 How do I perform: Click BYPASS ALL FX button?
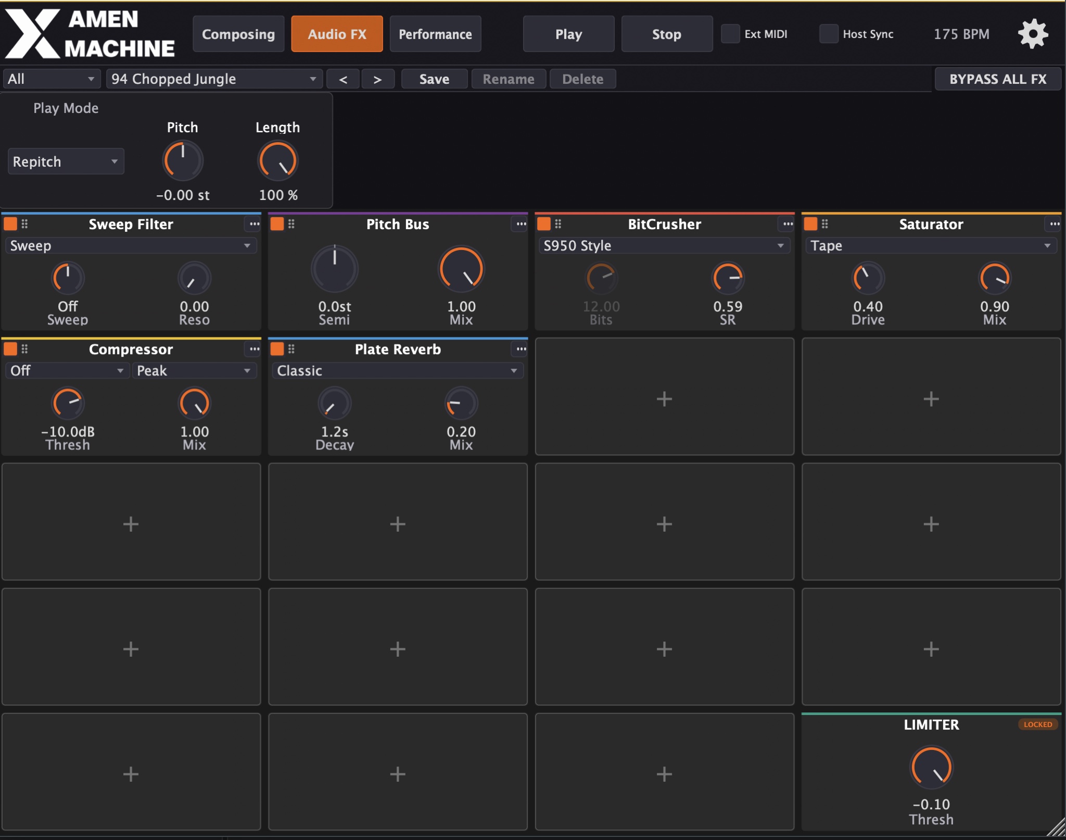click(998, 79)
